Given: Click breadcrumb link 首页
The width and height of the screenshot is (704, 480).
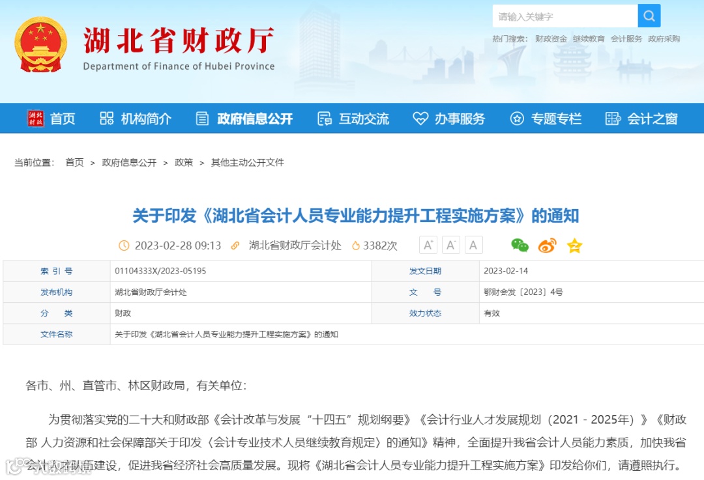Looking at the screenshot, I should [74, 162].
